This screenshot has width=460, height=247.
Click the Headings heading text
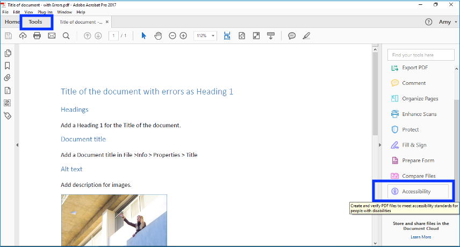[x=75, y=110]
